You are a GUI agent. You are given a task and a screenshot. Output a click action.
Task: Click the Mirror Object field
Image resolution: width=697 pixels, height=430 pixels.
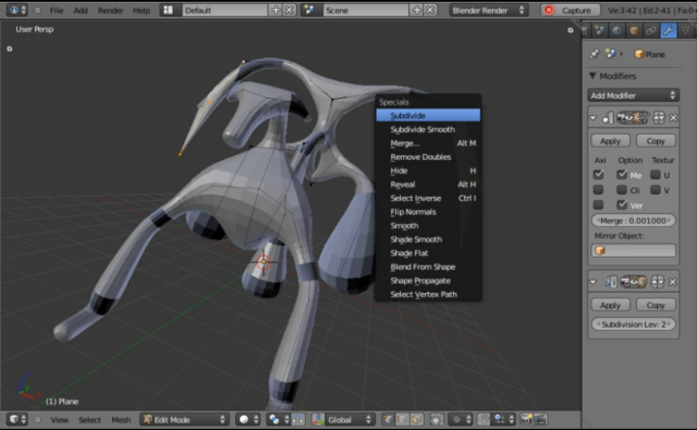(x=633, y=250)
